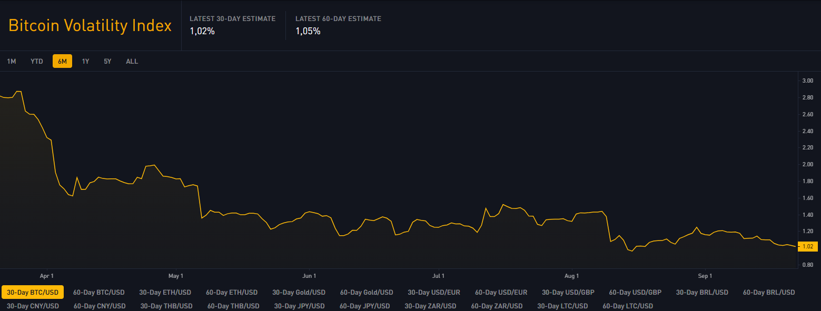Select 30-Day CNY/USD series
The image size is (821, 311).
coord(33,306)
